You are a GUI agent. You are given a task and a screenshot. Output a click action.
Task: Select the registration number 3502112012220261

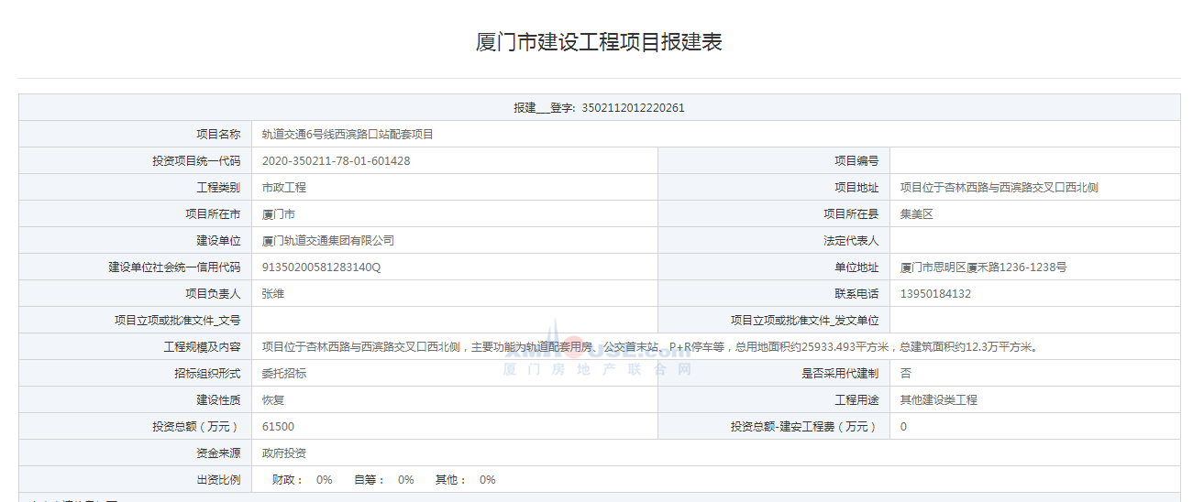[633, 108]
